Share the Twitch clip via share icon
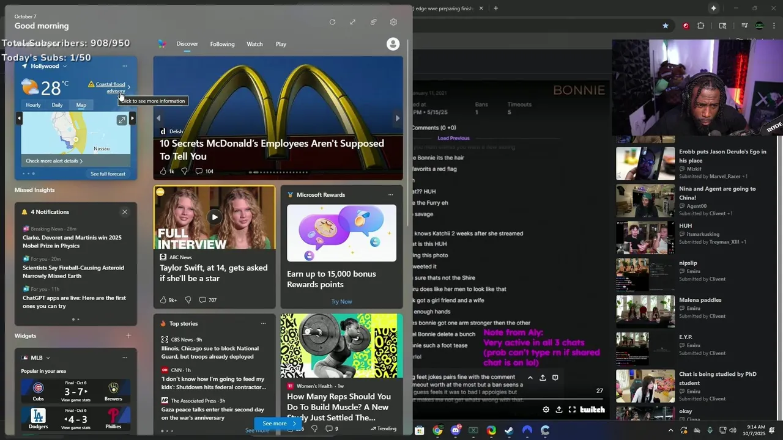Image resolution: width=783 pixels, height=440 pixels. tap(558, 409)
